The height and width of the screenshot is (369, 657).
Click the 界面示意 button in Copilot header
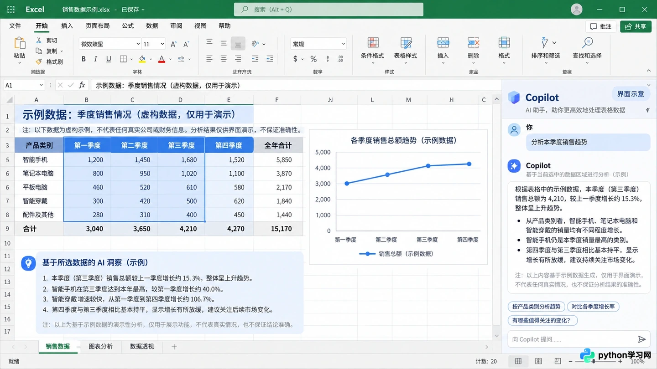[x=631, y=94]
